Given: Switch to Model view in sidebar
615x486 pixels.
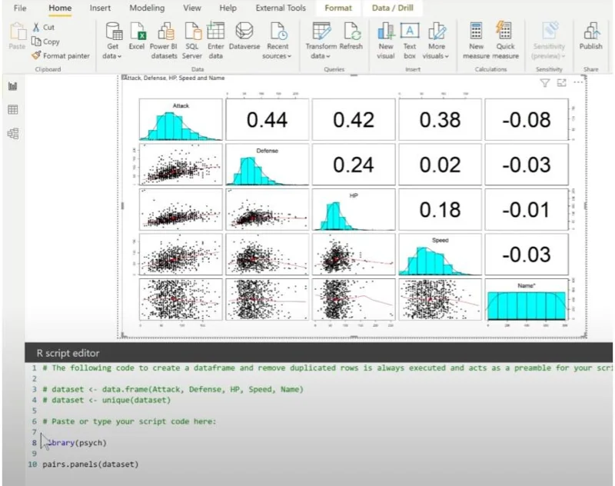Looking at the screenshot, I should click(x=13, y=134).
